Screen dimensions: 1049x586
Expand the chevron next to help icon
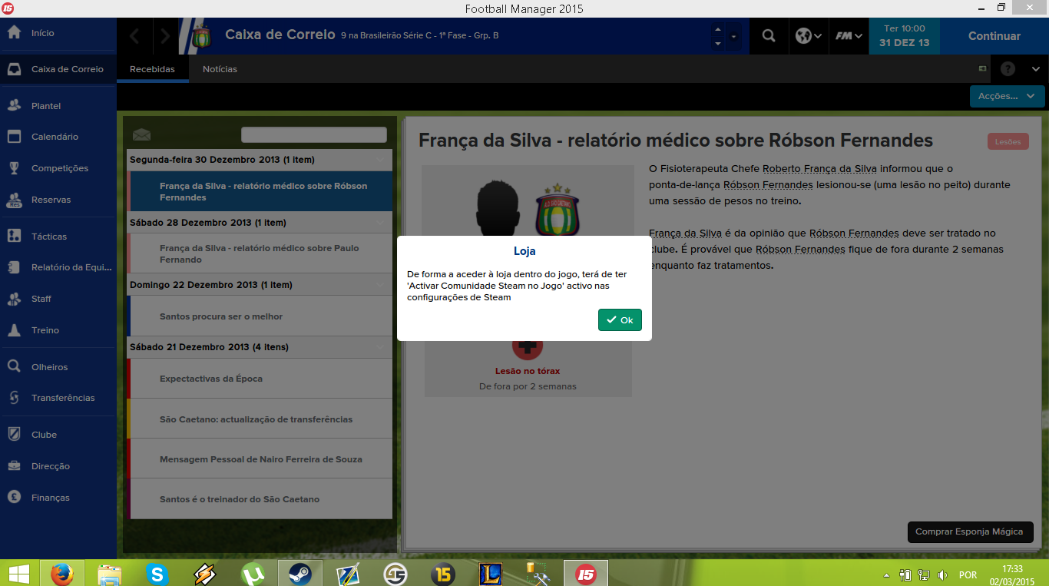(1036, 69)
